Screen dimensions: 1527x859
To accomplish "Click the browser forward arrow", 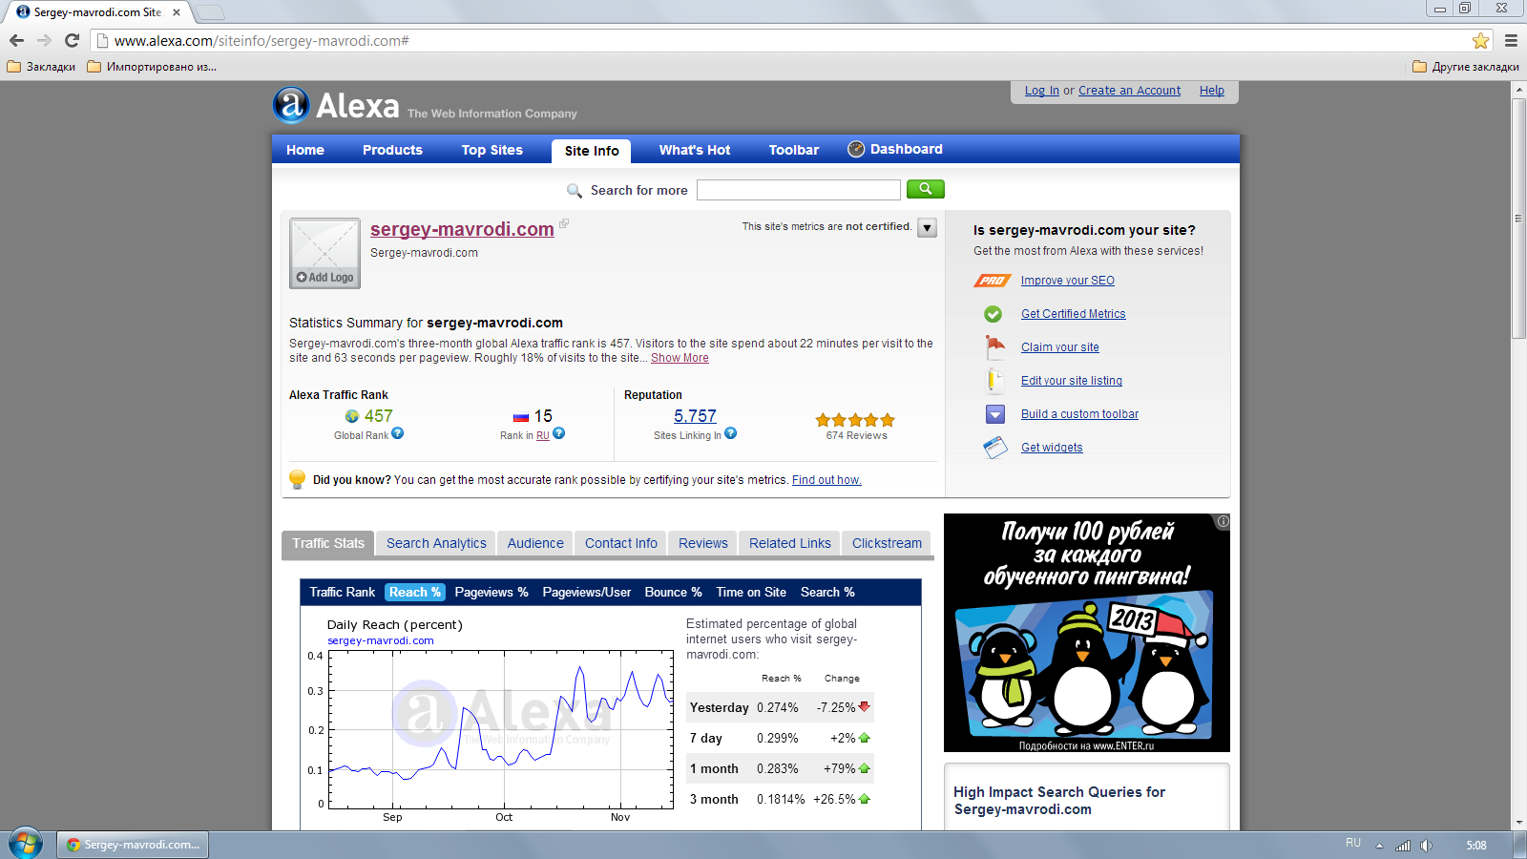I will click(x=44, y=40).
